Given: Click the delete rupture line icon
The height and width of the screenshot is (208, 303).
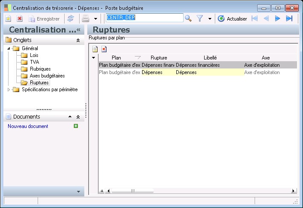Looking at the screenshot, I should tap(104, 49).
